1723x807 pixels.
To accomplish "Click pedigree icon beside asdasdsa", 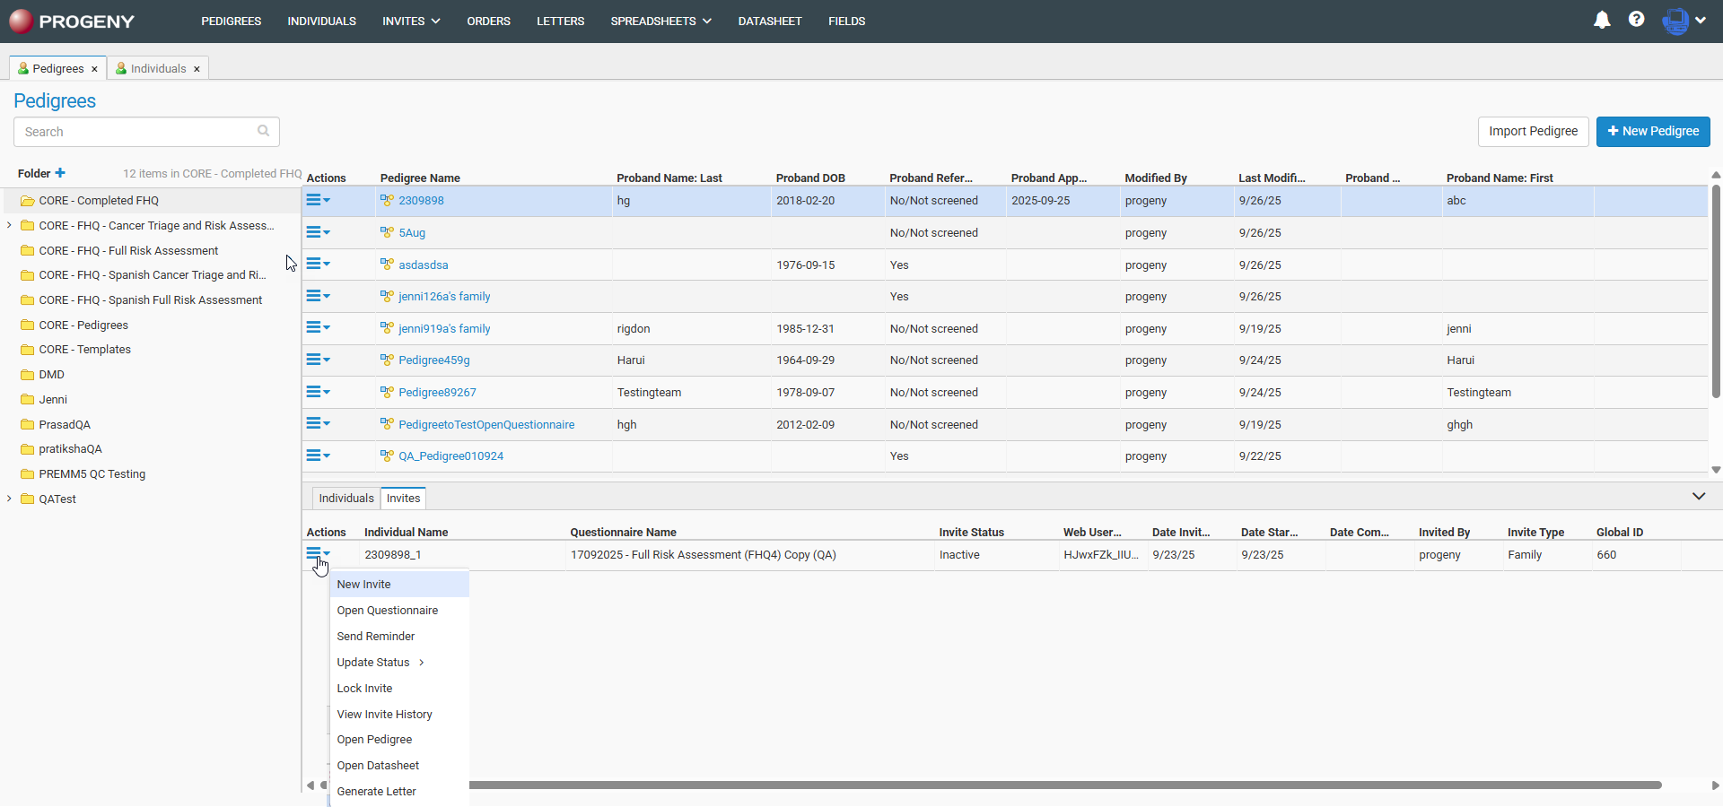I will point(387,265).
